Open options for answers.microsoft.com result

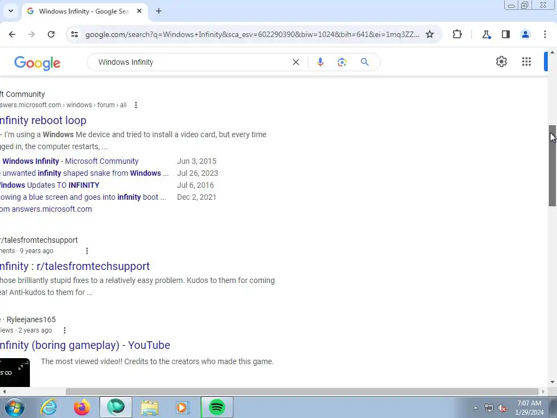(135, 105)
